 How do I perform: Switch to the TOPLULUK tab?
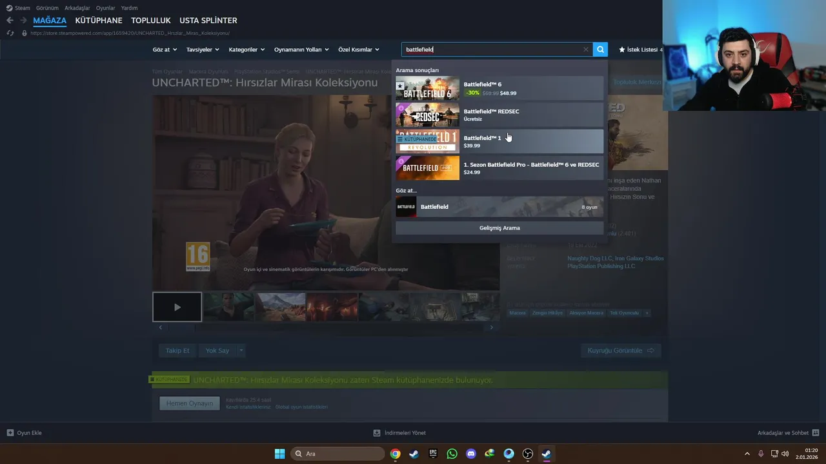pyautogui.click(x=151, y=21)
